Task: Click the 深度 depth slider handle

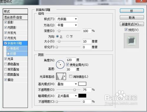Action: tap(59, 31)
